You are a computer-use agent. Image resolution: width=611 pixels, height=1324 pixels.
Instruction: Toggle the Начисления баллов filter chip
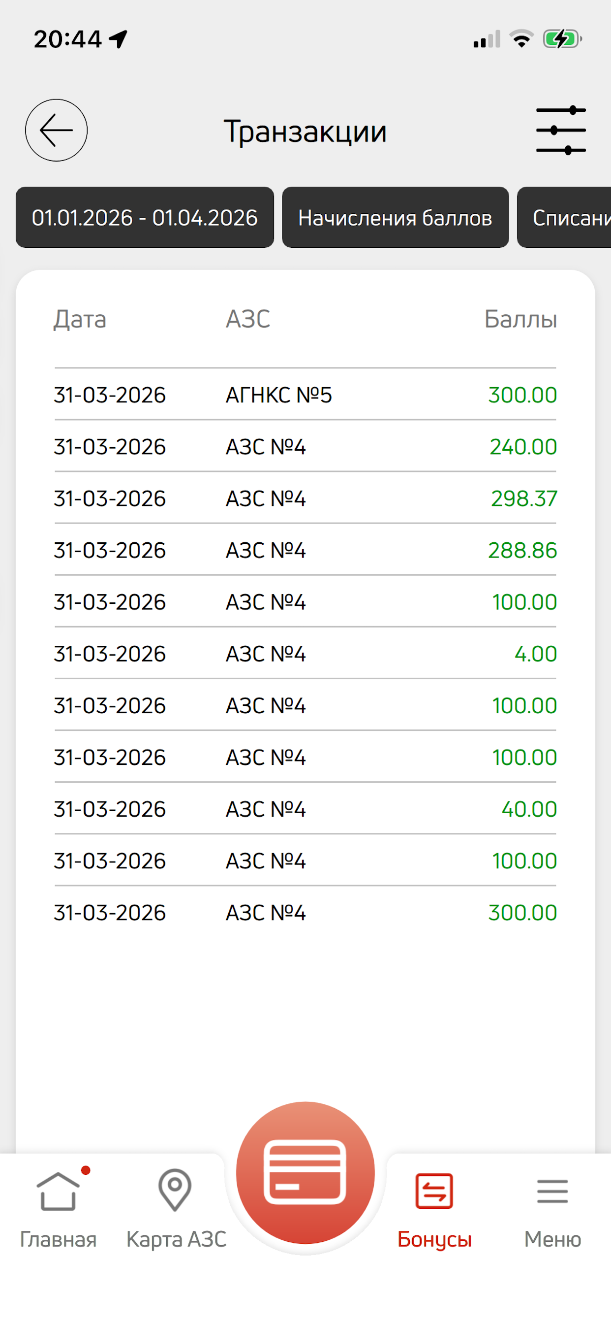pyautogui.click(x=396, y=217)
